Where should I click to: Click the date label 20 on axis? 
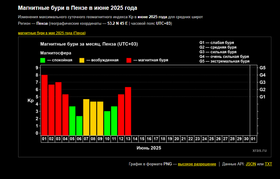pos(177,139)
